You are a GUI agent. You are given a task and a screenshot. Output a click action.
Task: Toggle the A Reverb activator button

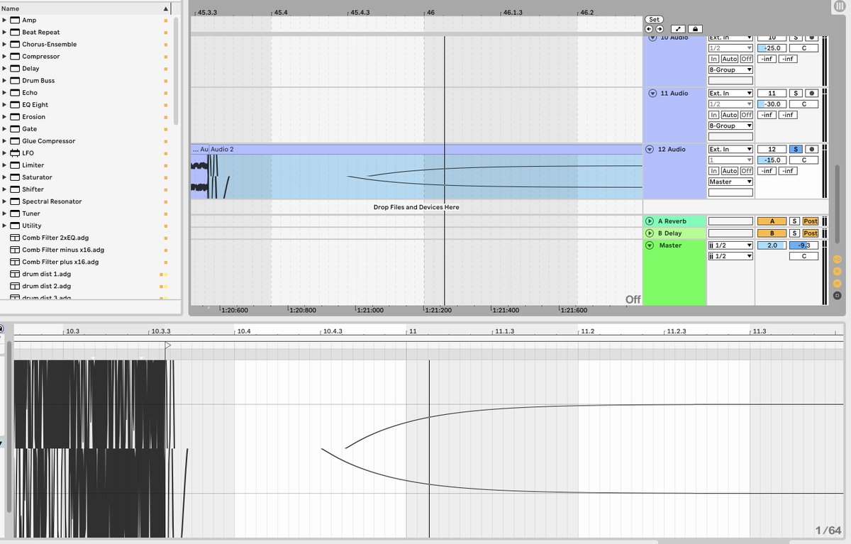click(772, 221)
